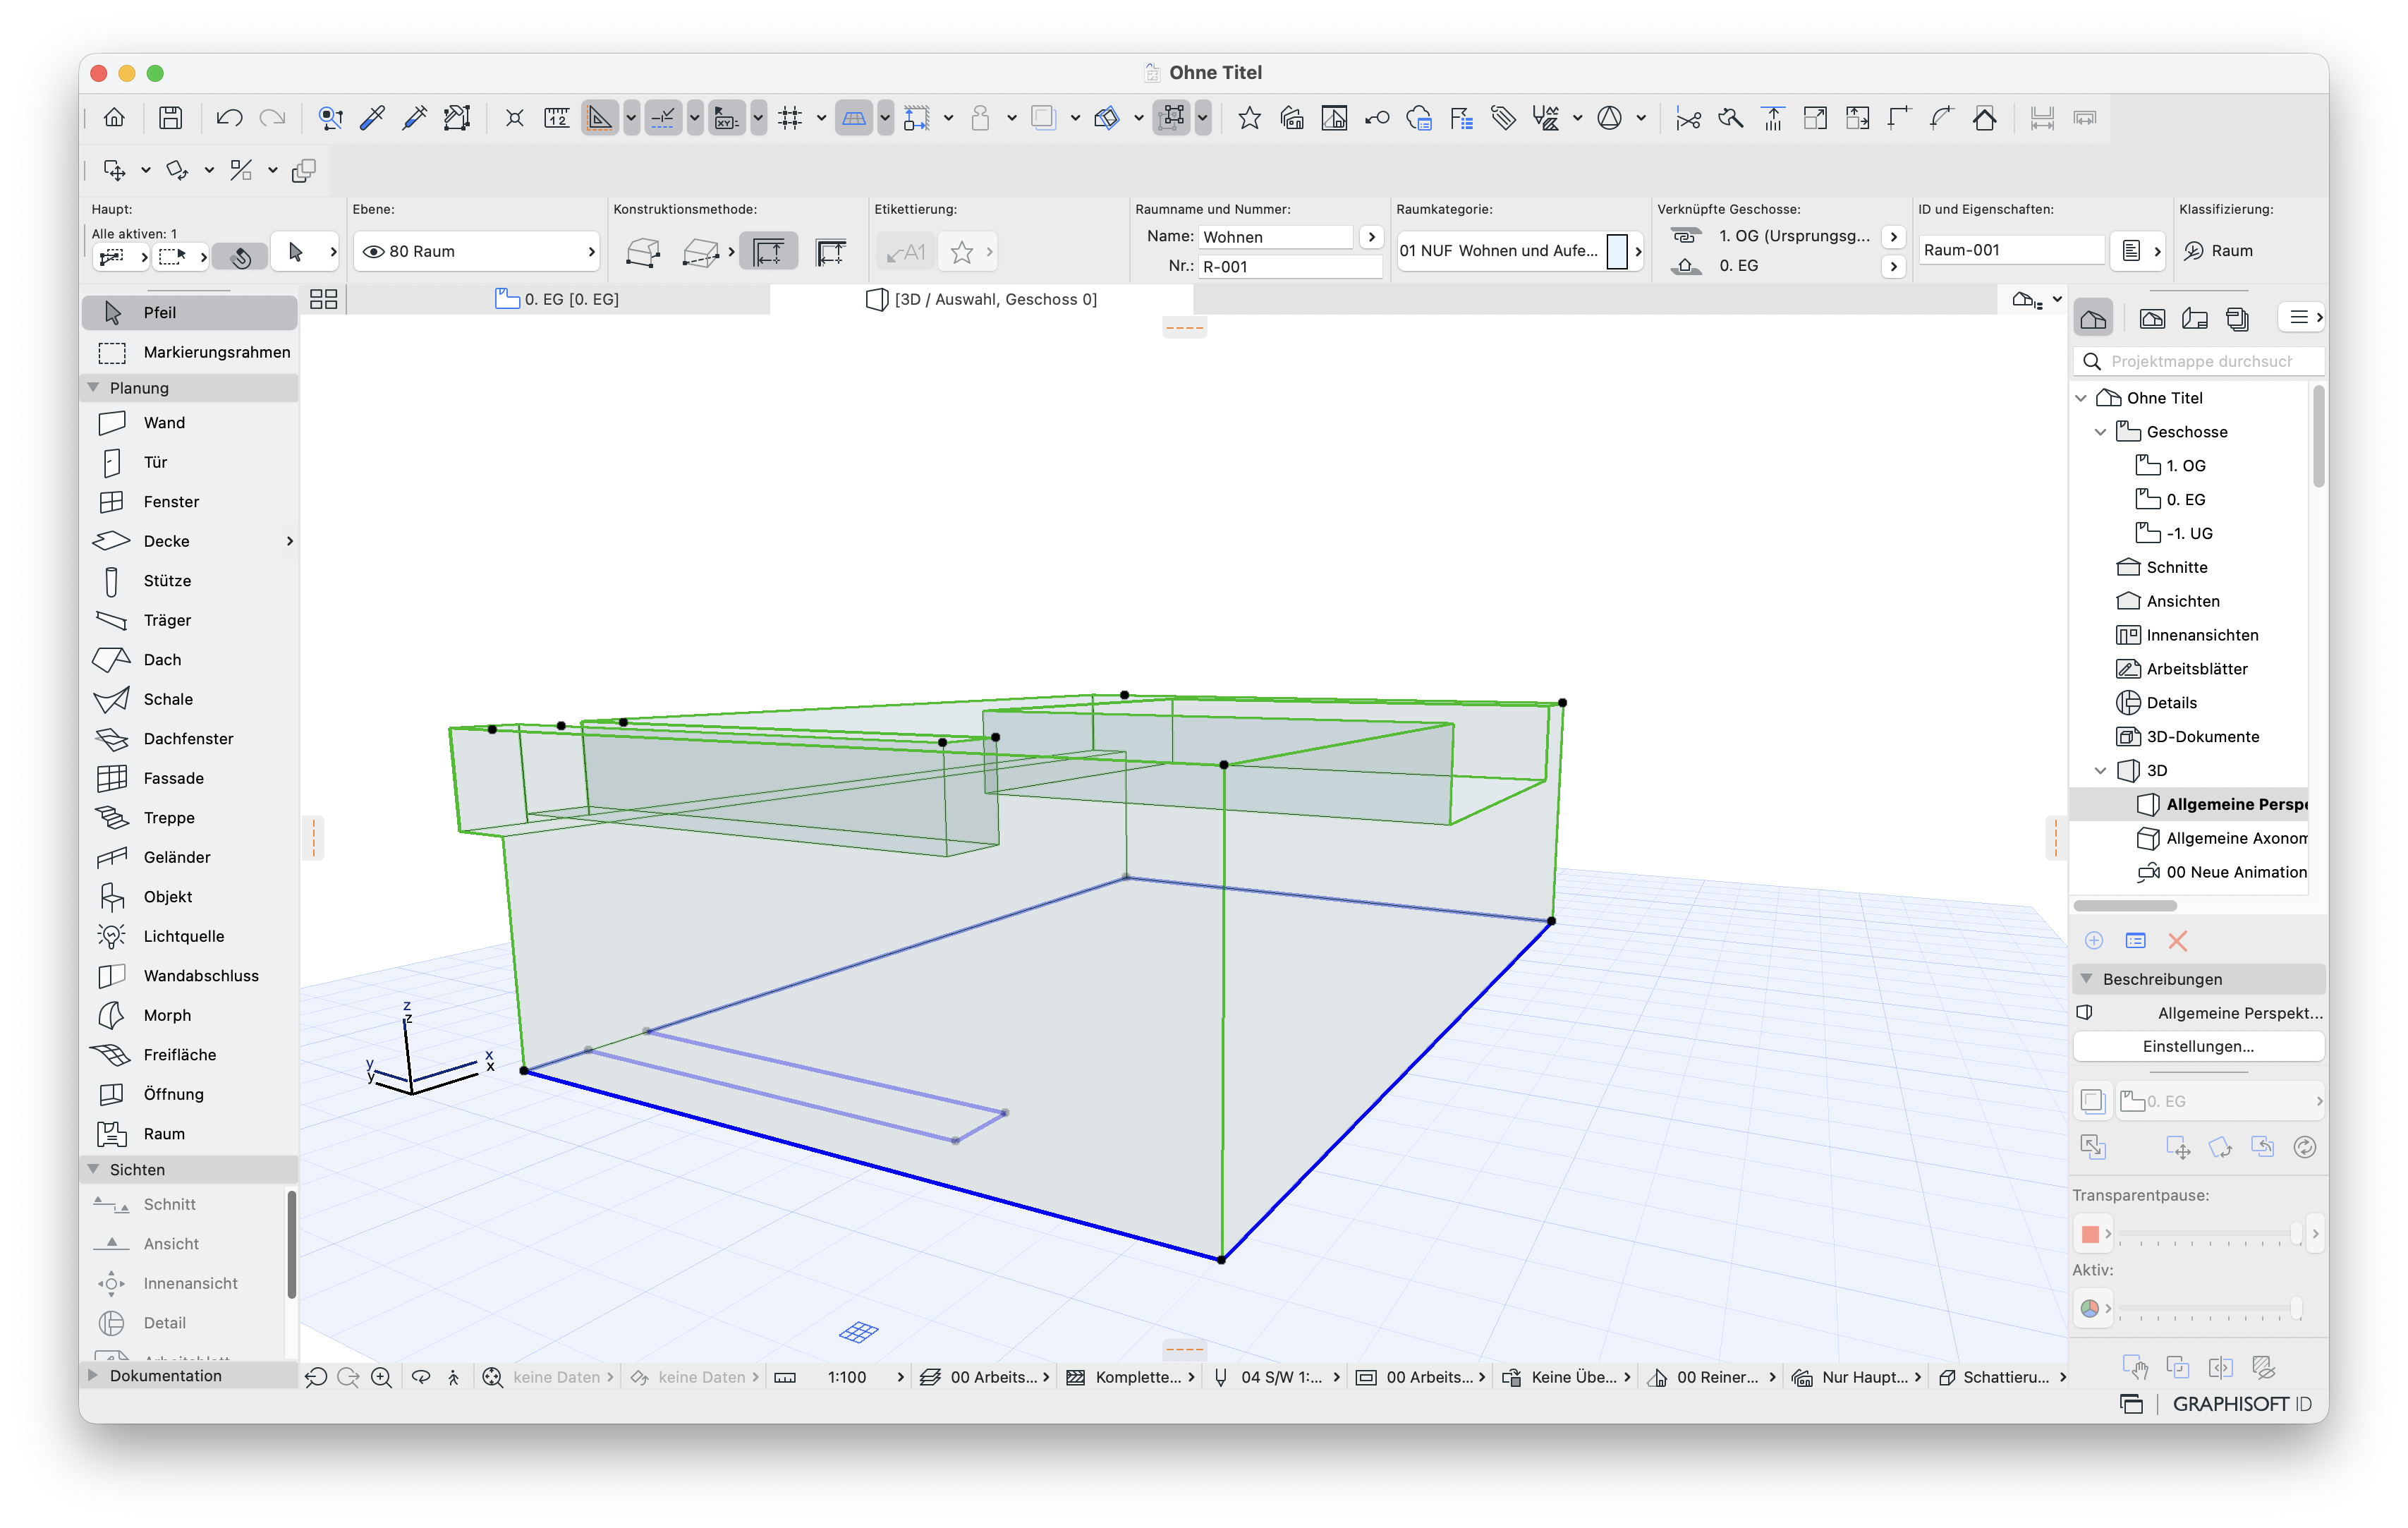Toggle the editing plane display icon

click(x=853, y=118)
